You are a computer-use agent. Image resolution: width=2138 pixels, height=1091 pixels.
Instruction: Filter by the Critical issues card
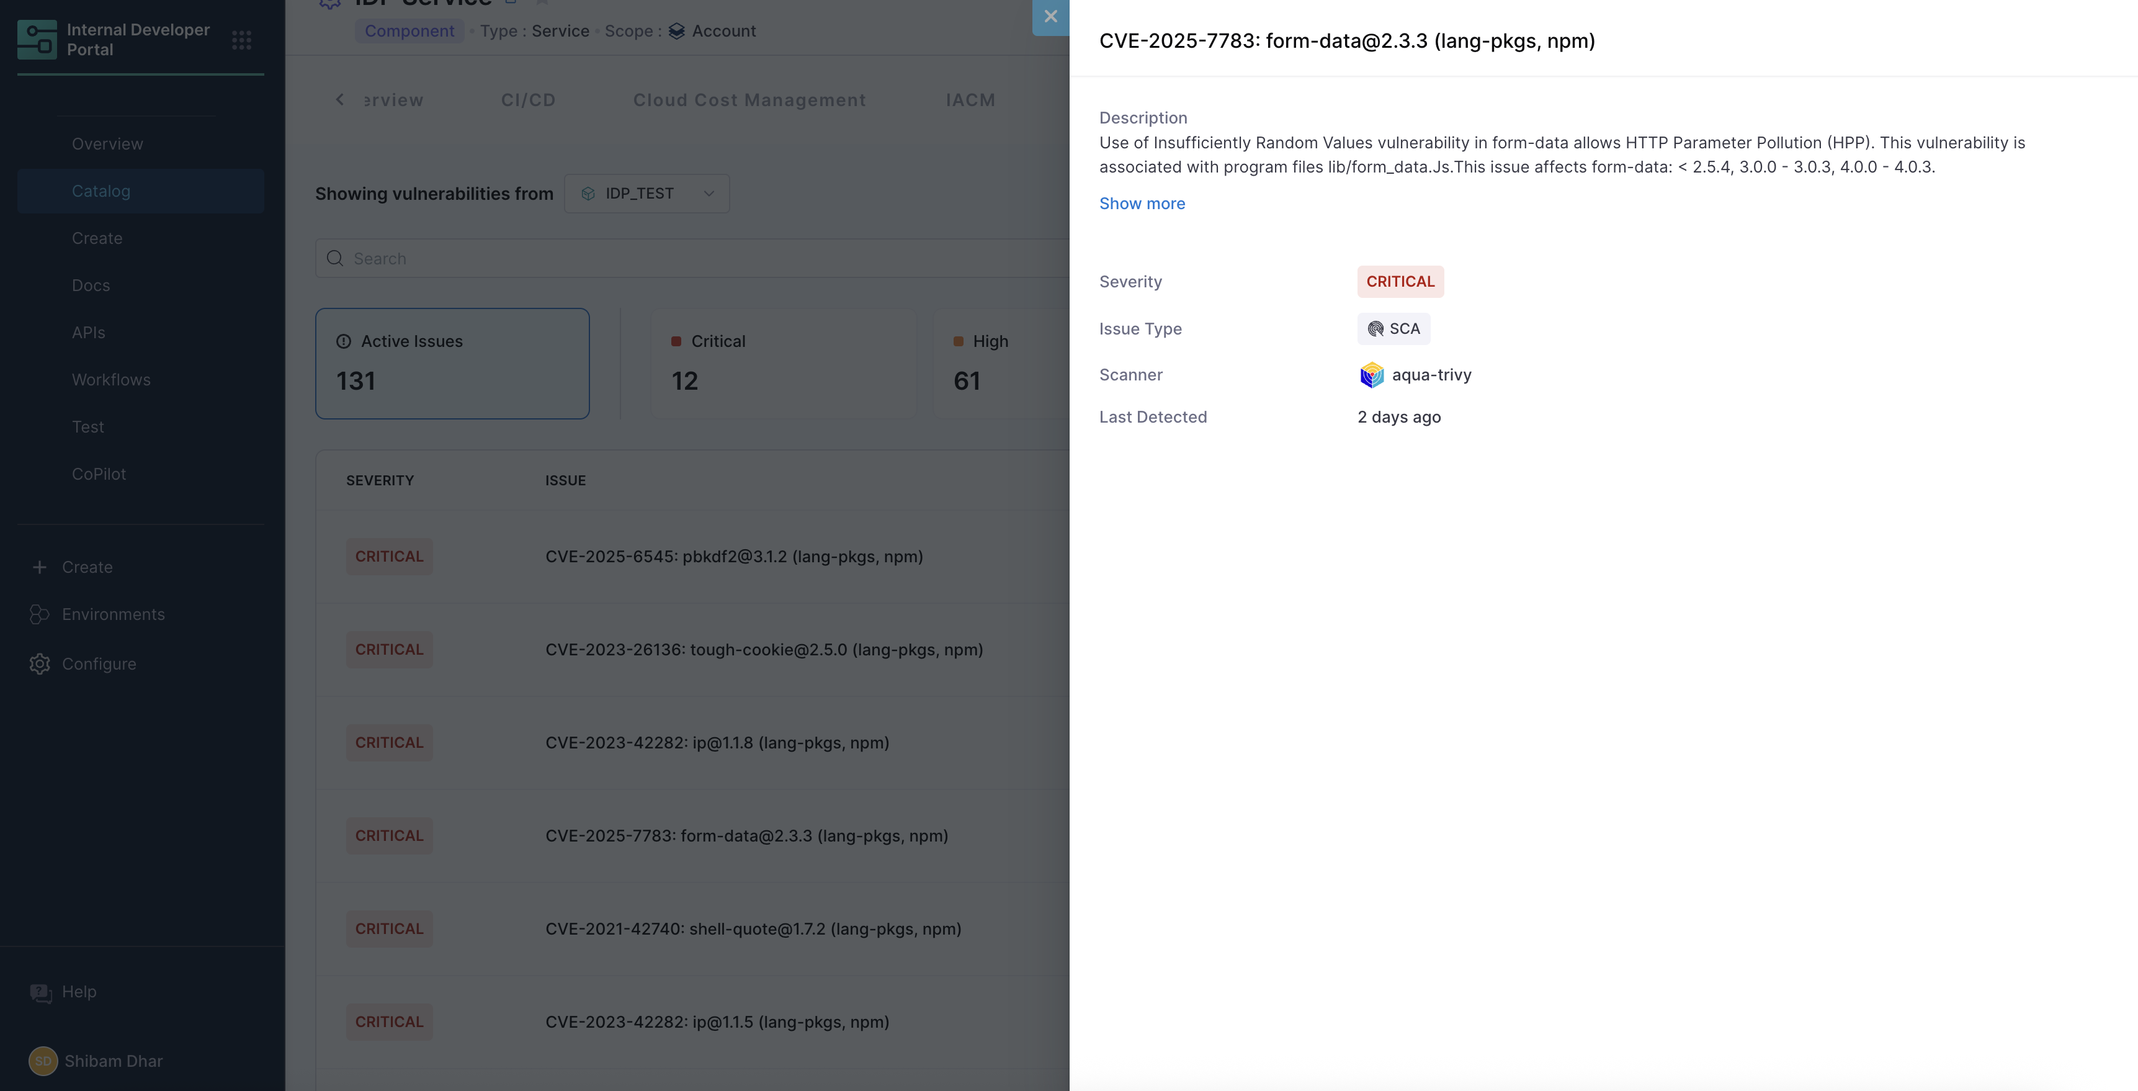784,363
